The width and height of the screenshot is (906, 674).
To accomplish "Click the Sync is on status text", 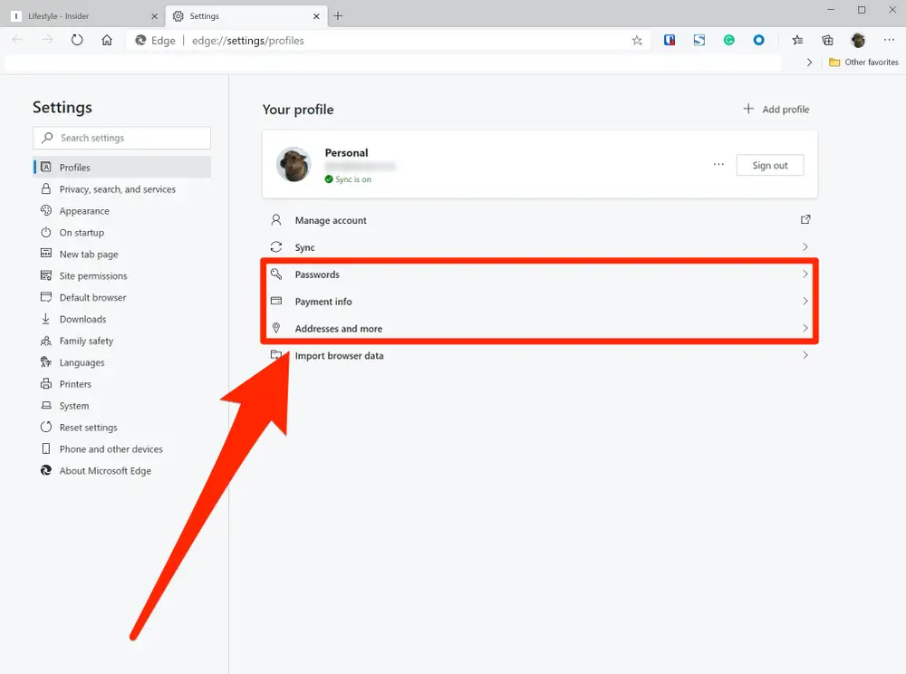I will tap(353, 179).
